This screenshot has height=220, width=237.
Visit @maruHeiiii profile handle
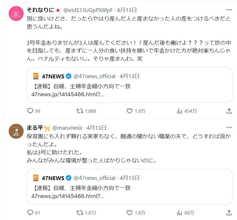click(68, 128)
